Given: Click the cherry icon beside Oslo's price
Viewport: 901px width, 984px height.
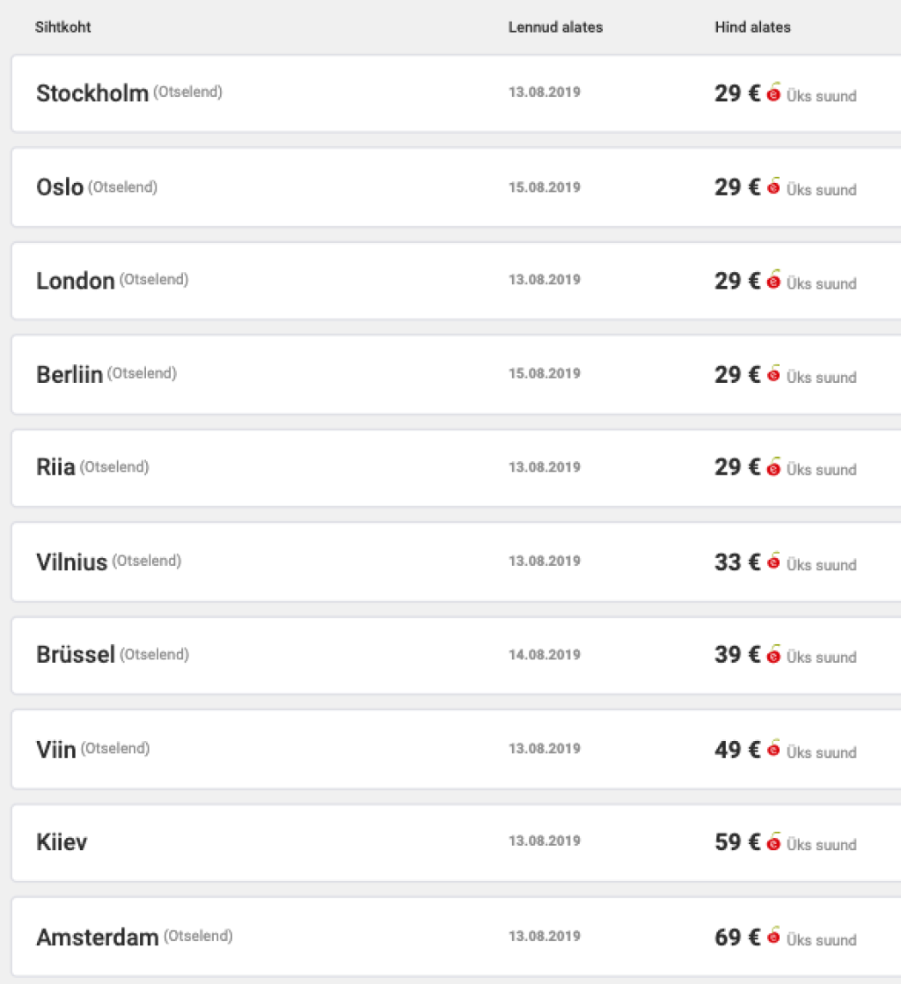Looking at the screenshot, I should point(773,187).
